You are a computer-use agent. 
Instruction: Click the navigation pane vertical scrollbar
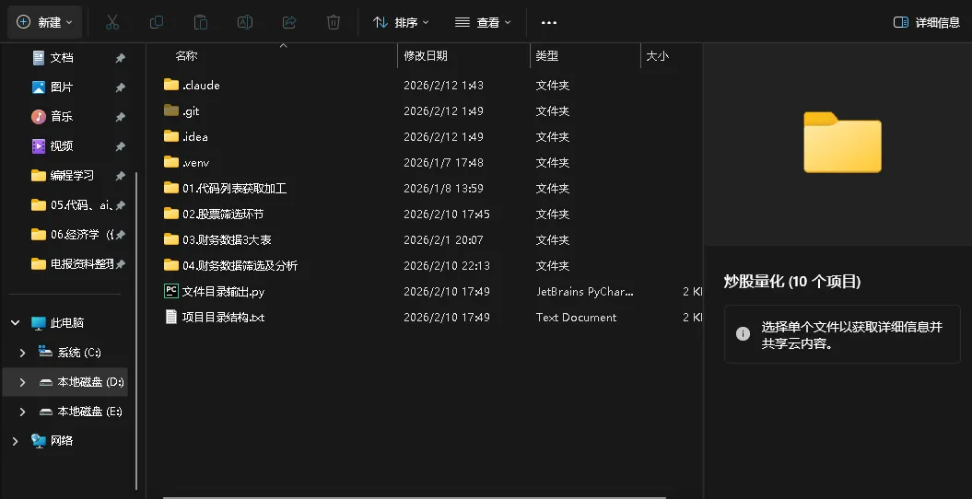[x=137, y=331]
